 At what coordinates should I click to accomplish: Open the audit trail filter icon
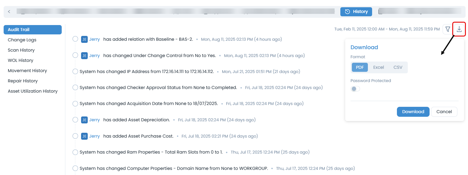click(x=448, y=29)
